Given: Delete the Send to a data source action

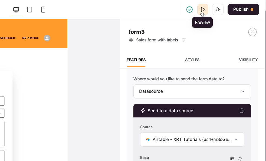Looking at the screenshot, I should click(242, 111).
